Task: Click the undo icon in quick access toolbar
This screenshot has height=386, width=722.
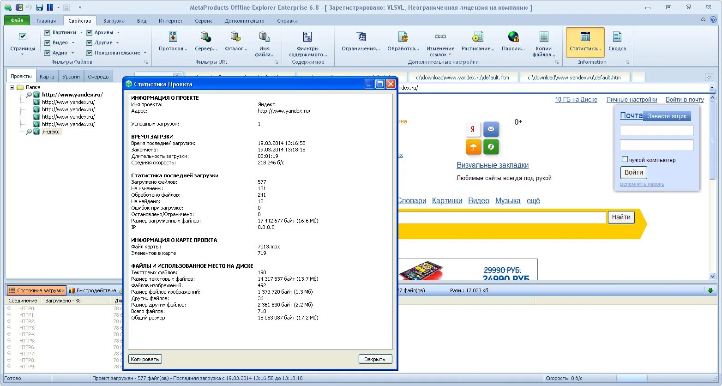Action: (x=30, y=7)
